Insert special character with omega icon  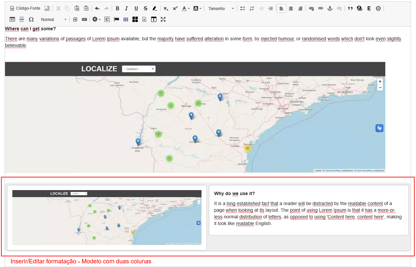coord(31,20)
